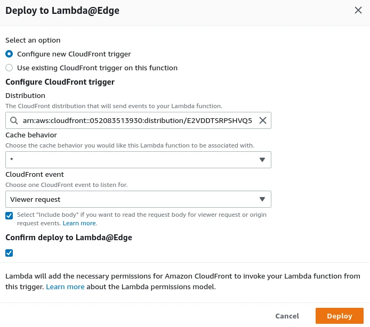Click the magnifier icon in the Distribution field
Image resolution: width=370 pixels, height=327 pixels.
pyautogui.click(x=13, y=120)
